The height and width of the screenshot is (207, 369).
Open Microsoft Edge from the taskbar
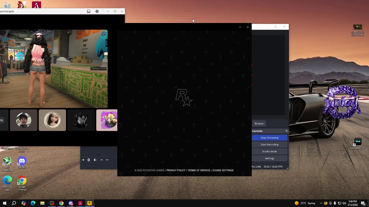33,203
